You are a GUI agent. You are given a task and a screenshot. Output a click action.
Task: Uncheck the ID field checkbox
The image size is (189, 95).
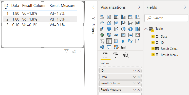point(153,42)
